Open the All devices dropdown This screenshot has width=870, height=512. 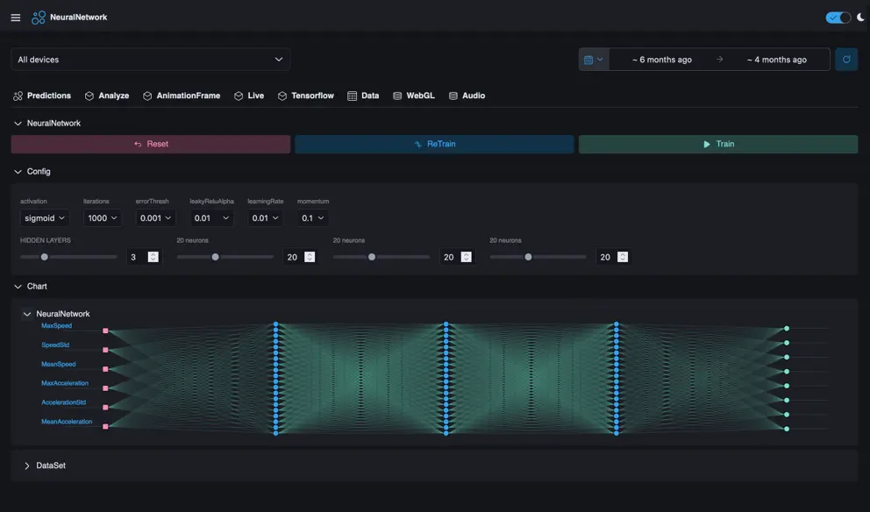[x=150, y=59]
